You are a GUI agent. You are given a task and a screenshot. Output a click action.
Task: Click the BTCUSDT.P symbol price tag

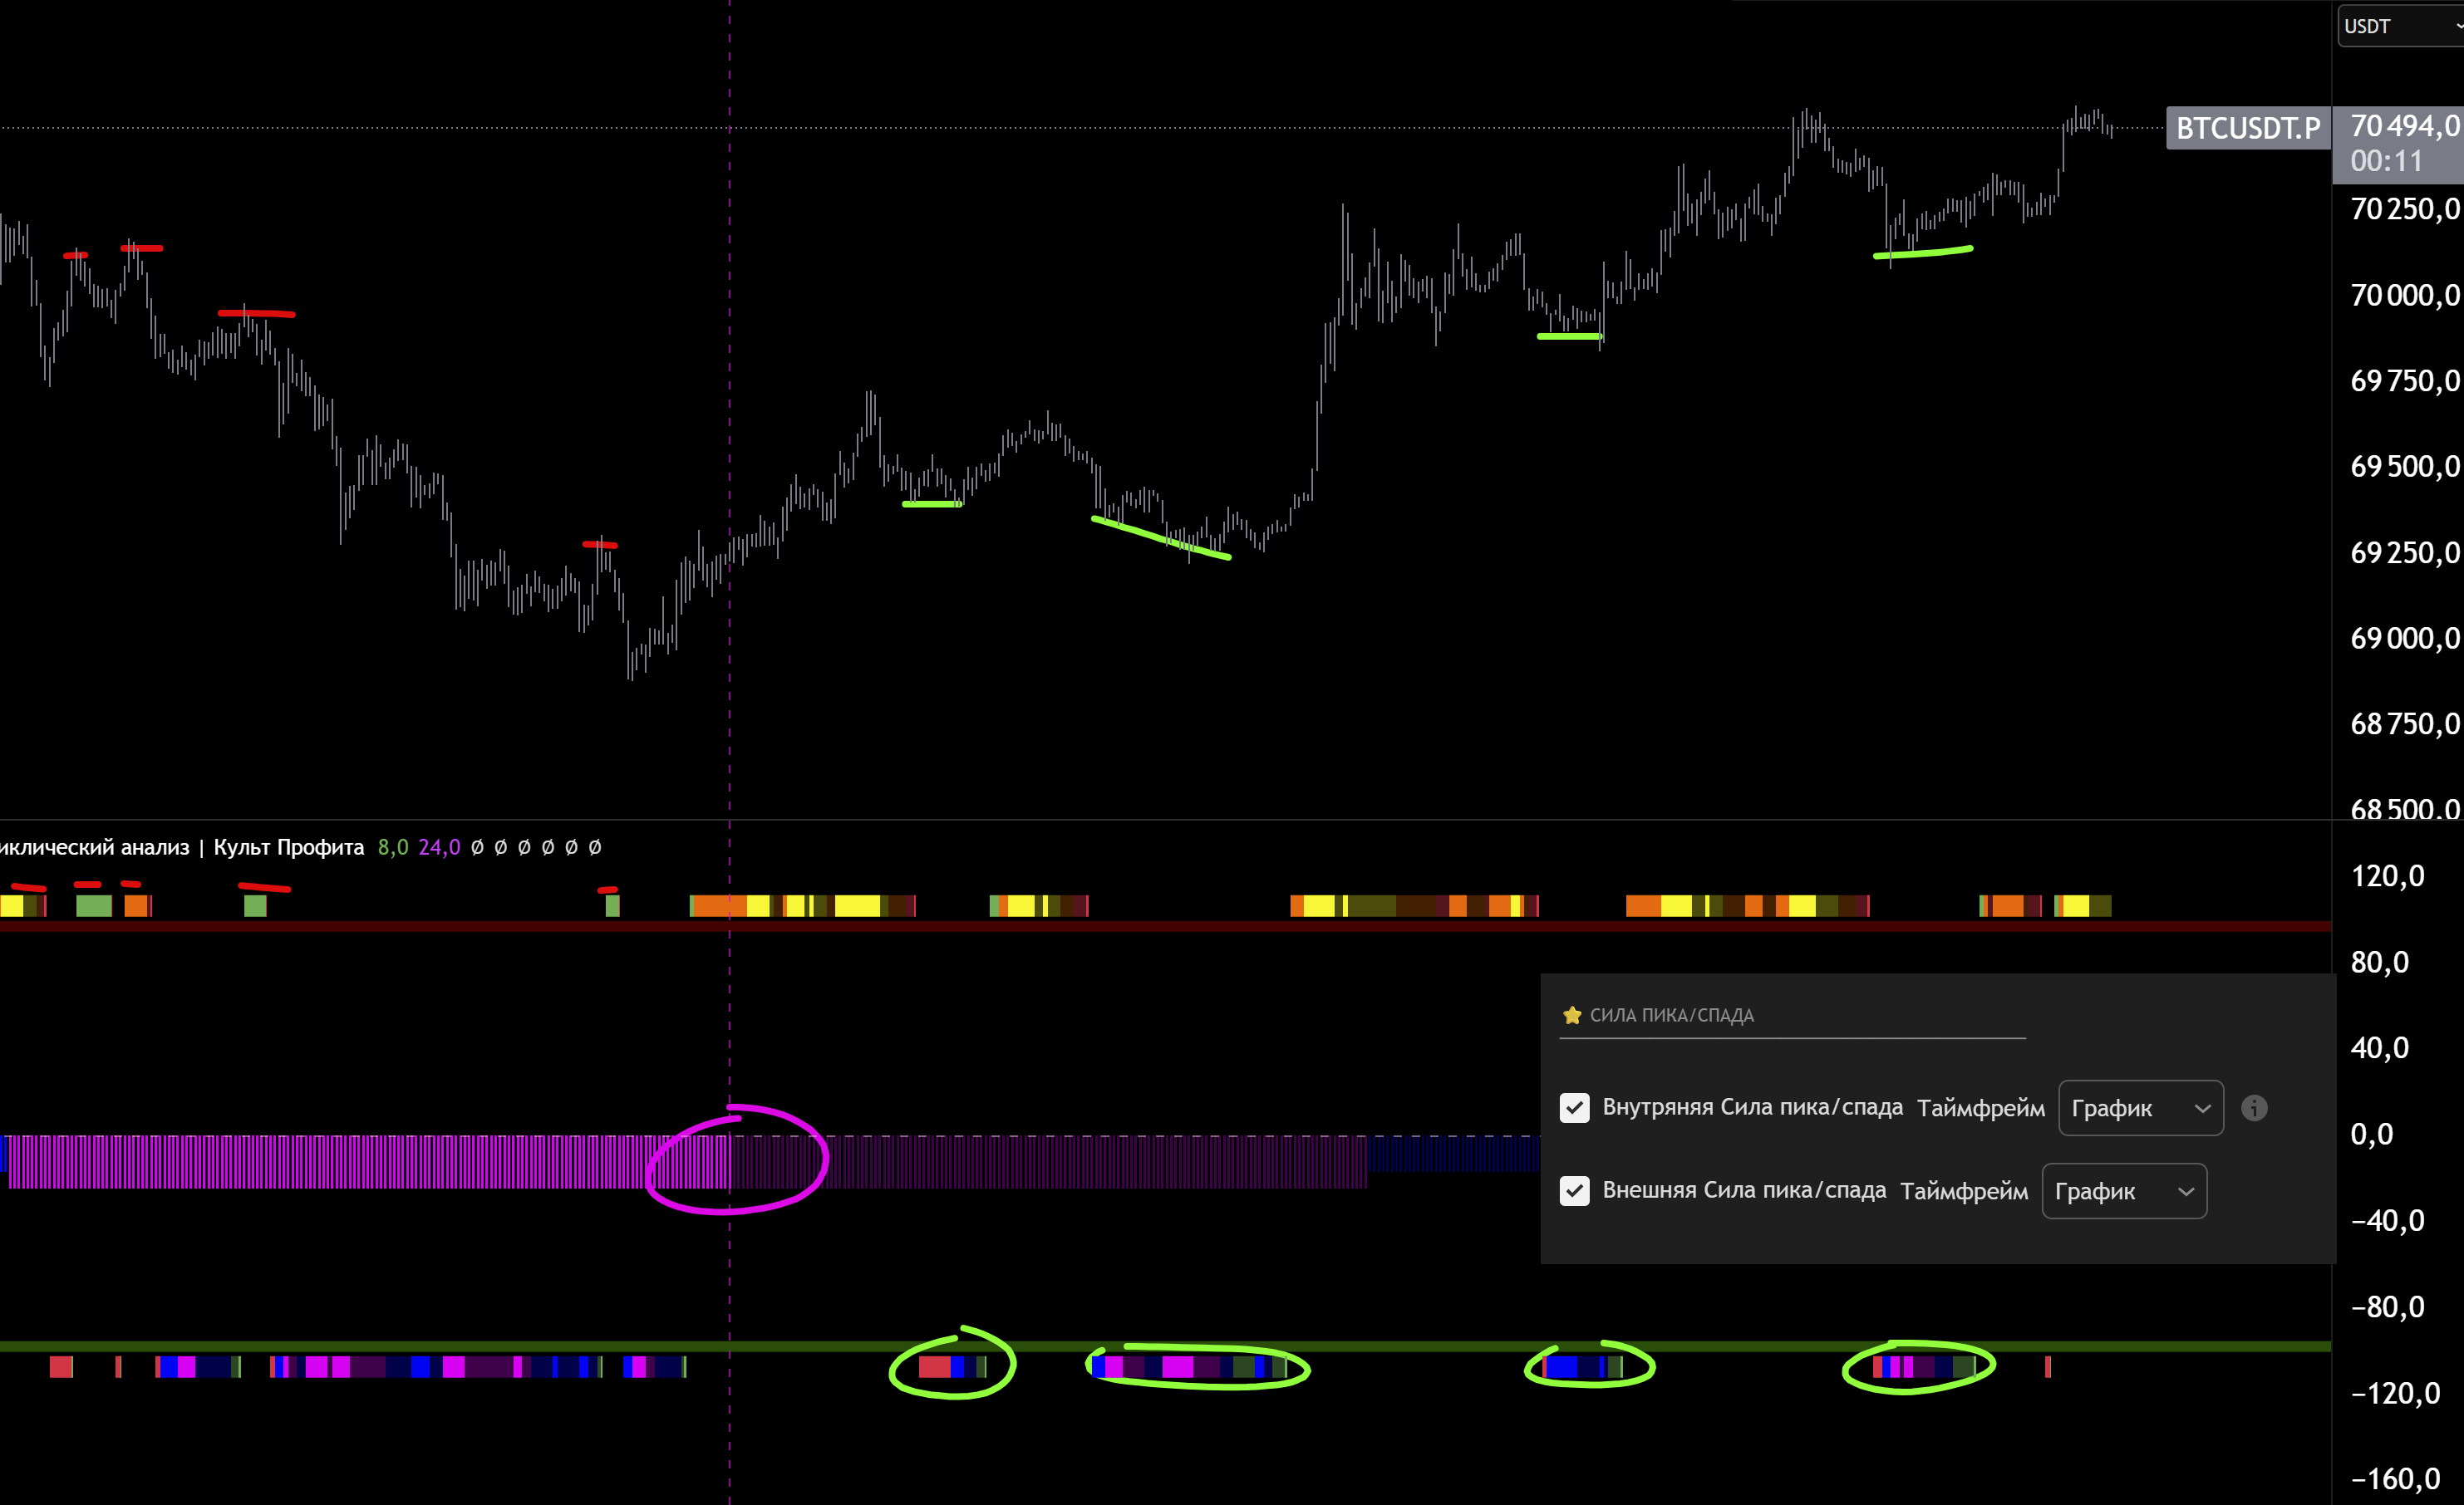tap(2247, 128)
